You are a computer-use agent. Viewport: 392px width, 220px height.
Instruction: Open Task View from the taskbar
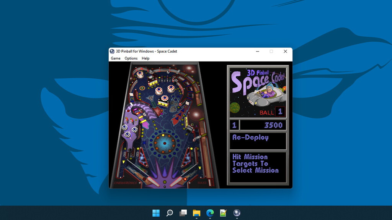[183, 213]
